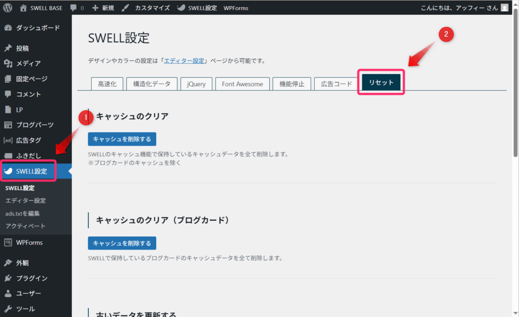Screen dimensions: 519x317
Task: Switch to the 機能停止 tab
Action: (292, 84)
